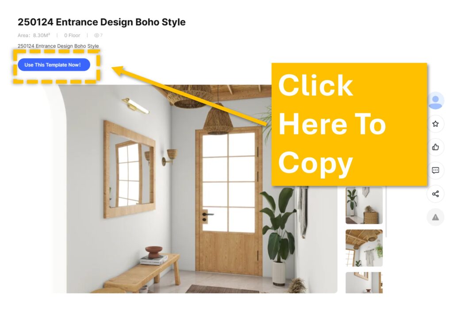Share the design using share icon
The height and width of the screenshot is (318, 453).
click(435, 194)
